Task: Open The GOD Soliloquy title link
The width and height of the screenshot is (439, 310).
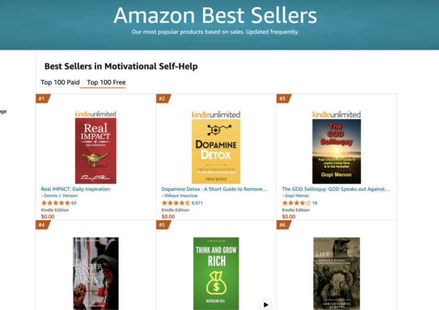Action: pyautogui.click(x=336, y=189)
